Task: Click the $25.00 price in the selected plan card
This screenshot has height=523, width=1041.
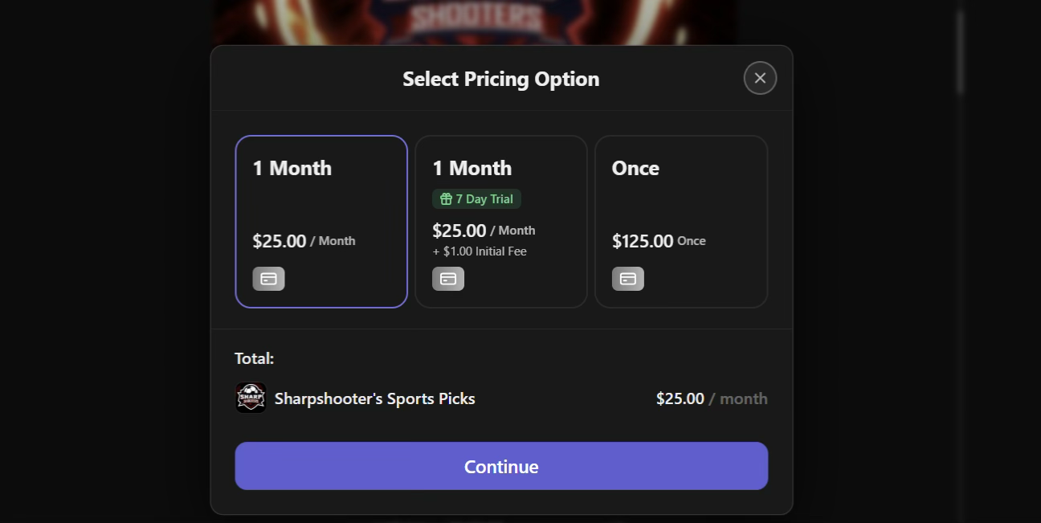Action: pos(280,241)
